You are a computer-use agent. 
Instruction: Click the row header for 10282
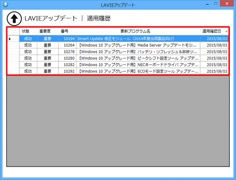click(x=14, y=65)
